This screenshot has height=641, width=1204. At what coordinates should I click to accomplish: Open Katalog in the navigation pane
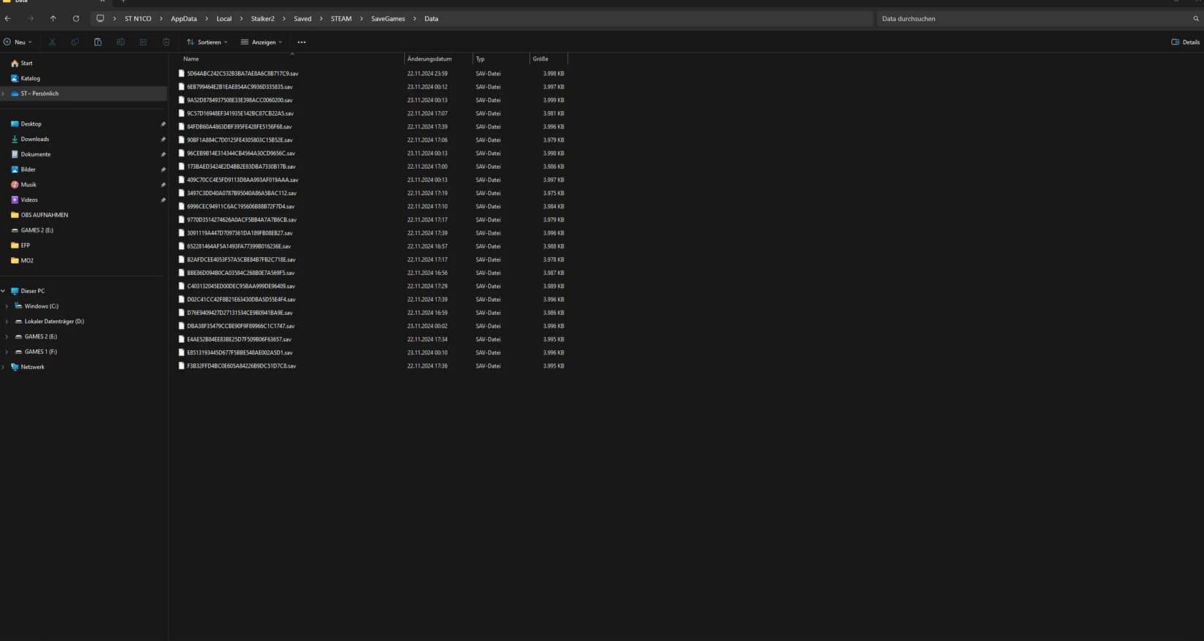pyautogui.click(x=30, y=78)
